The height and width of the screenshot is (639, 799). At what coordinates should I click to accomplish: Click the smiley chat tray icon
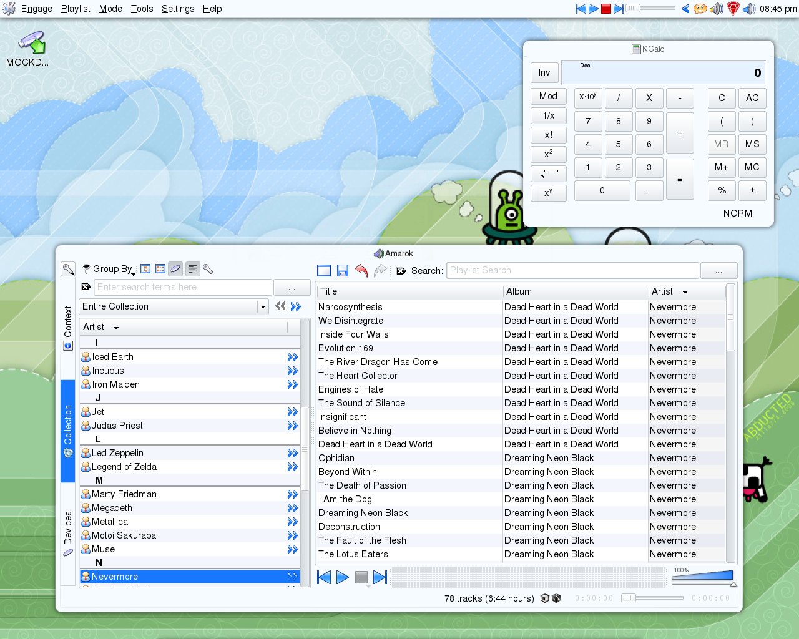pos(700,9)
